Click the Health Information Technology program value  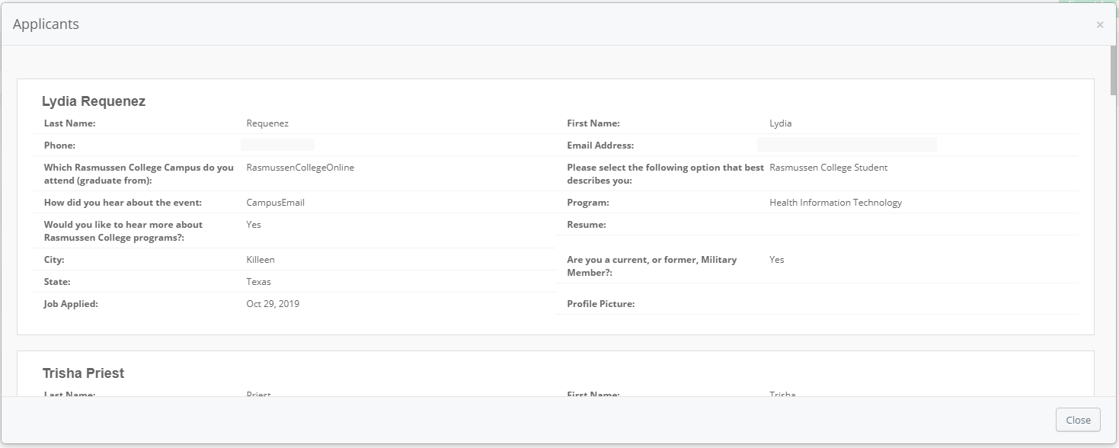pyautogui.click(x=836, y=203)
